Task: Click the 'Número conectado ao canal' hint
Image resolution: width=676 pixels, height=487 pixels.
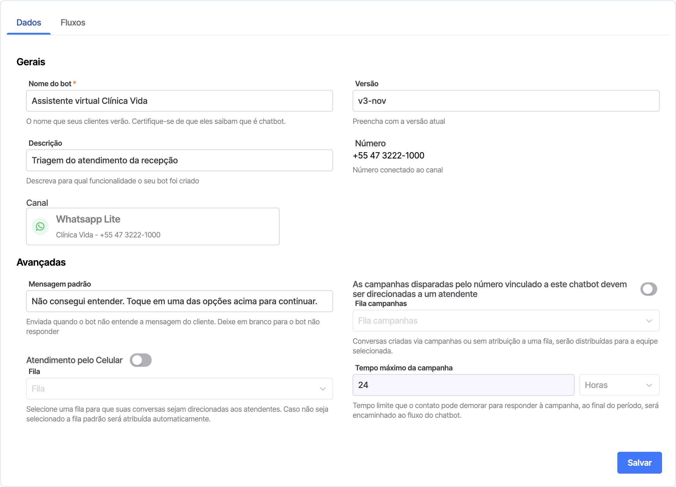Action: pyautogui.click(x=398, y=170)
